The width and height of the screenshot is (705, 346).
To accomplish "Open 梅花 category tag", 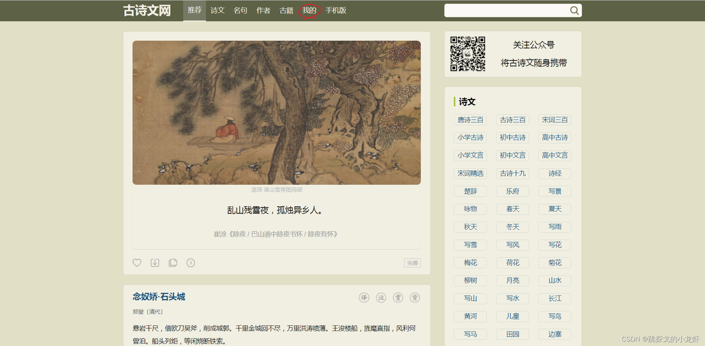I will coord(470,263).
